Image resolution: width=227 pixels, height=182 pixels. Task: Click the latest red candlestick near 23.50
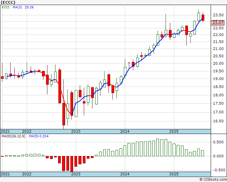[203, 18]
